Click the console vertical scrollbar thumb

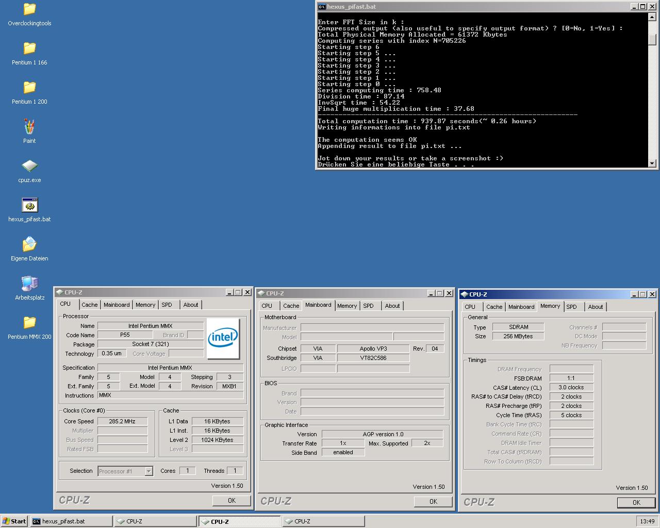point(652,39)
